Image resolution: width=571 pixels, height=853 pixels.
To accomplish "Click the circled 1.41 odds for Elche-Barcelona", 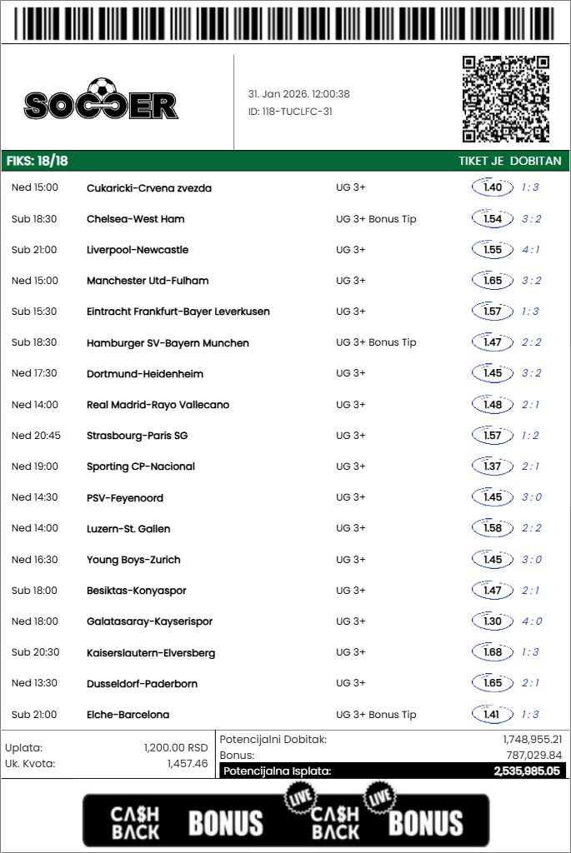I will click(493, 714).
